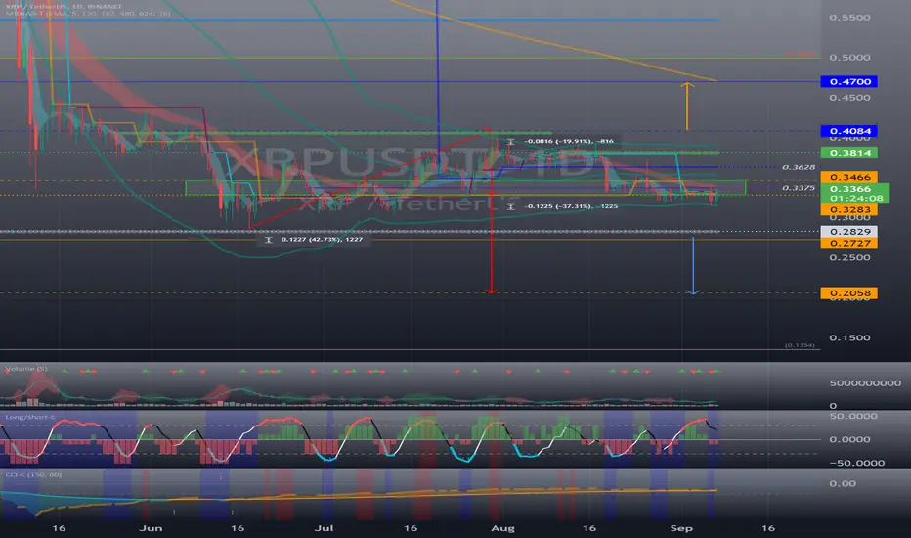Image resolution: width=911 pixels, height=538 pixels.
Task: Click the 0.00 CCI scale value
Action: click(843, 484)
